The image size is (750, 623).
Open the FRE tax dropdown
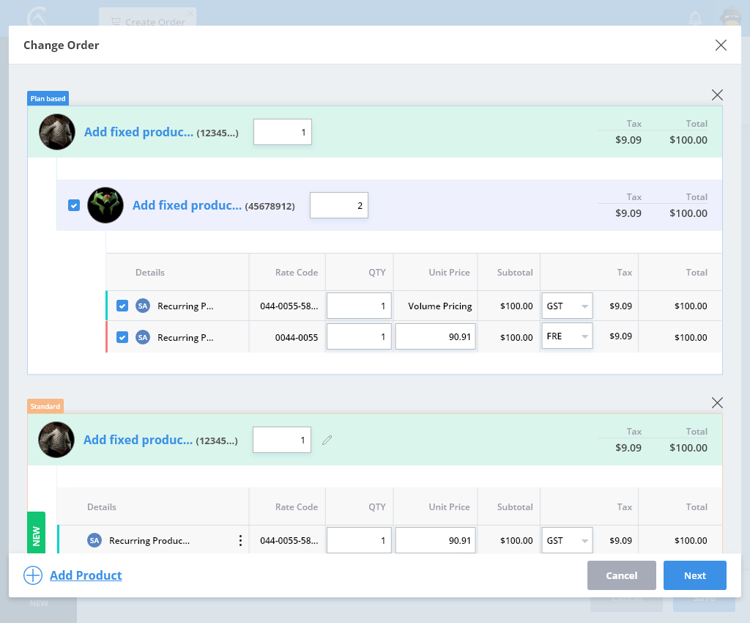567,337
